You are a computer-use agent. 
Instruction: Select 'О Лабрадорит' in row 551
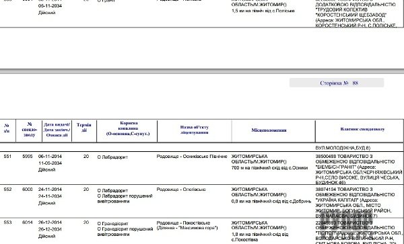click(112, 157)
